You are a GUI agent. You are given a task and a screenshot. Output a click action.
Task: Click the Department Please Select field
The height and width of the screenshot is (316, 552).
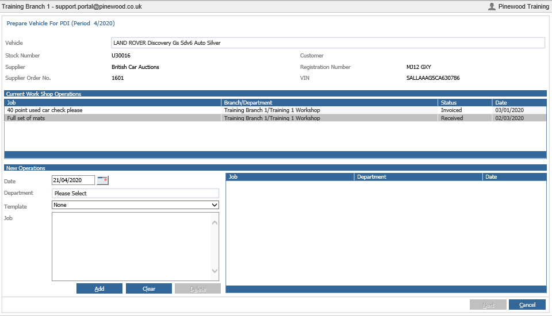[x=135, y=193]
